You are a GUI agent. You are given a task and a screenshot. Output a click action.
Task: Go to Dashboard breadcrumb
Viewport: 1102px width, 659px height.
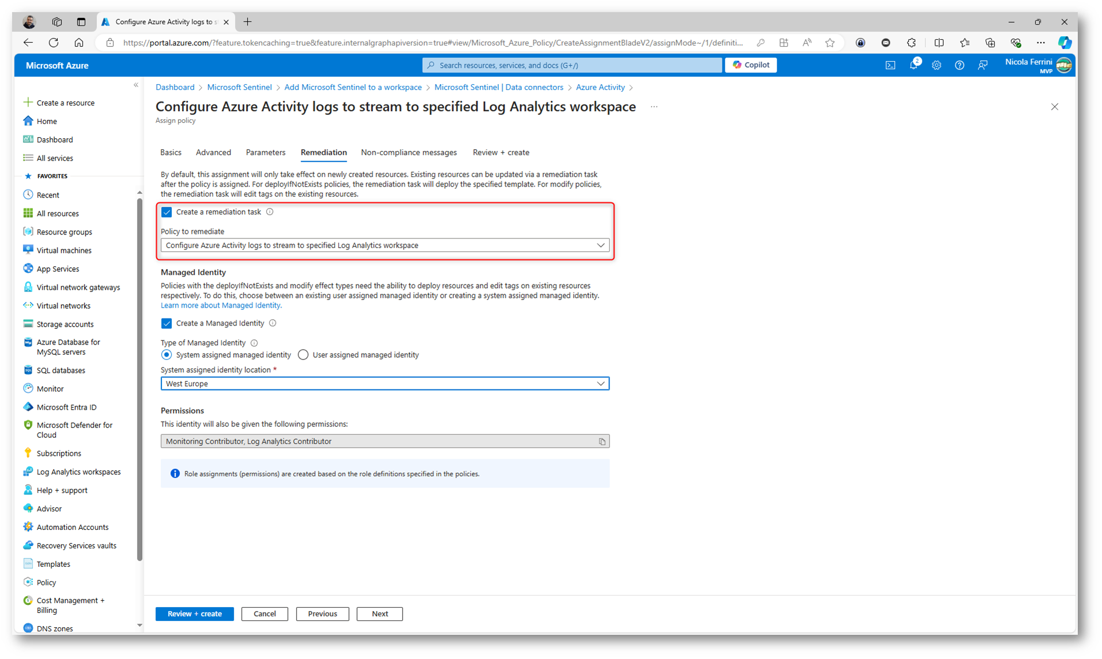[x=175, y=87]
